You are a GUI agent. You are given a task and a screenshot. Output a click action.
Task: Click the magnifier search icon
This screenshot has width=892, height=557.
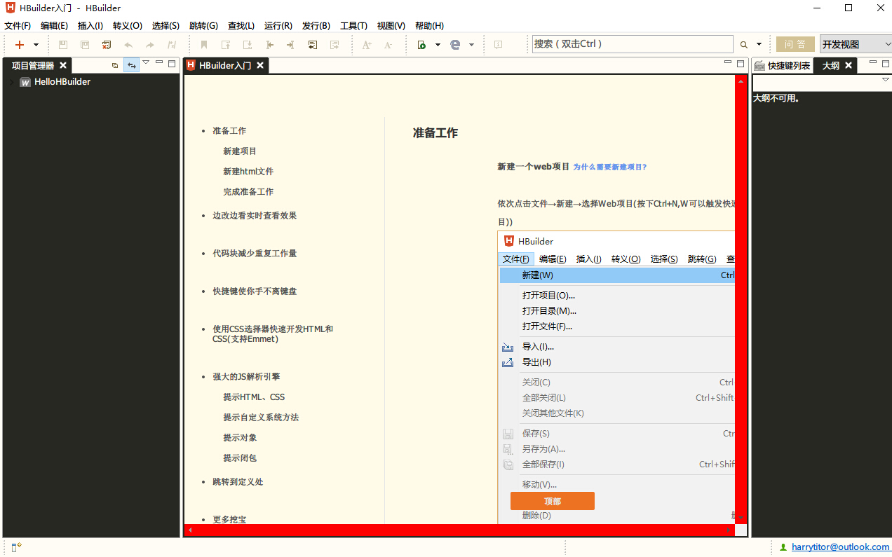pyautogui.click(x=743, y=45)
